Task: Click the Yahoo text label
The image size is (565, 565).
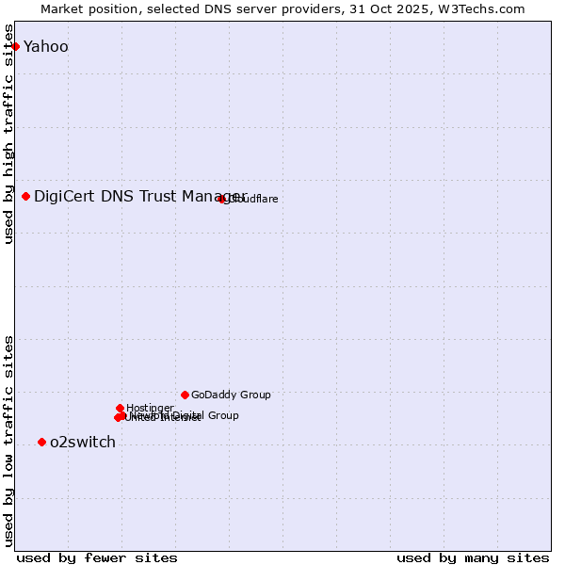Action: 45,47
